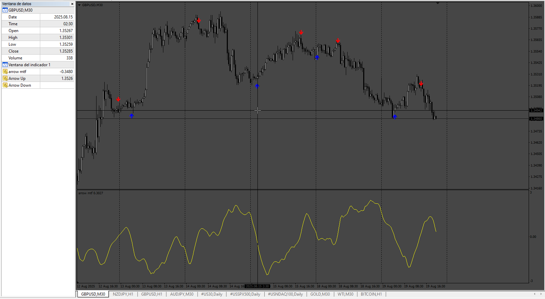Select the #USSPX500,Daily chart tab
This screenshot has width=545, height=299.
(245, 294)
